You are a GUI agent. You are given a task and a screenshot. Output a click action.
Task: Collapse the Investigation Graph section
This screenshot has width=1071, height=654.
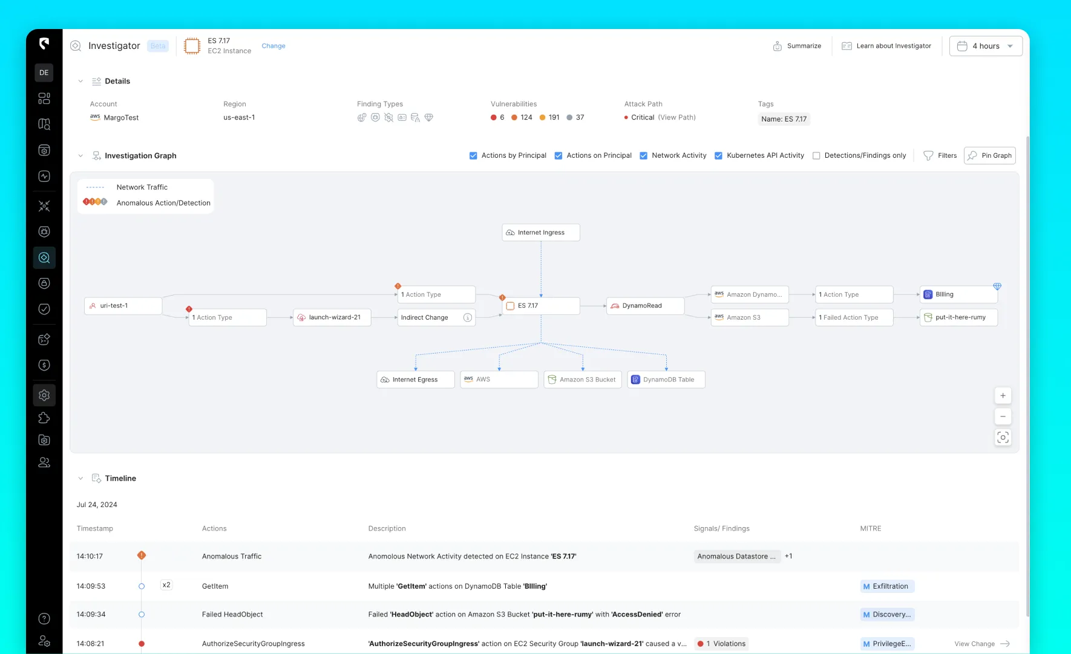click(80, 155)
